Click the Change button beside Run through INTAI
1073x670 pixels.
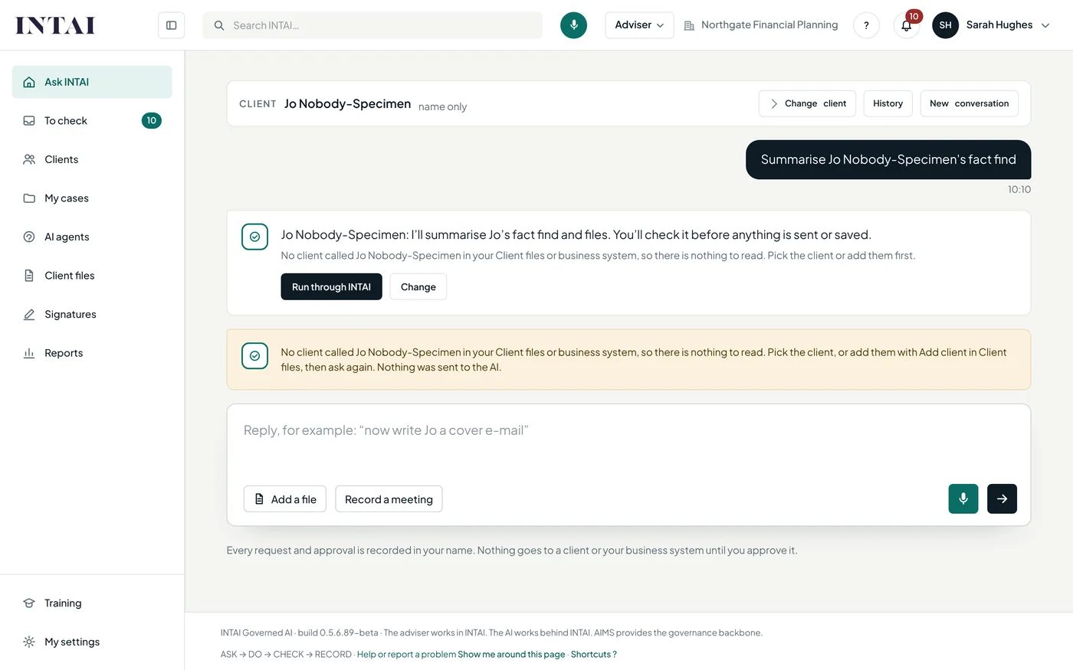[x=418, y=287]
